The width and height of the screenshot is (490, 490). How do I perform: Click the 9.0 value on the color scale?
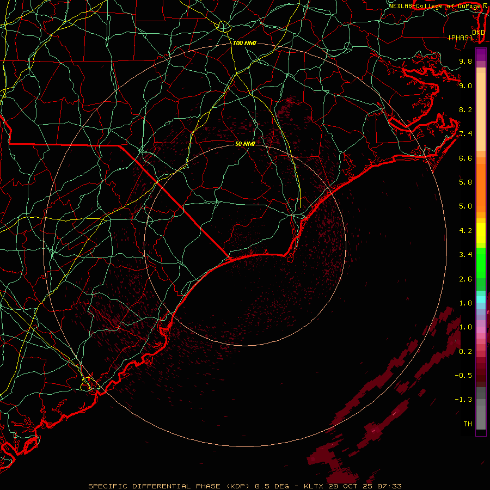coord(465,85)
